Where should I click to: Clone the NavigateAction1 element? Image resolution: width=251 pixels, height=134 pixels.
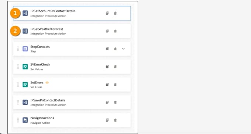107,120
